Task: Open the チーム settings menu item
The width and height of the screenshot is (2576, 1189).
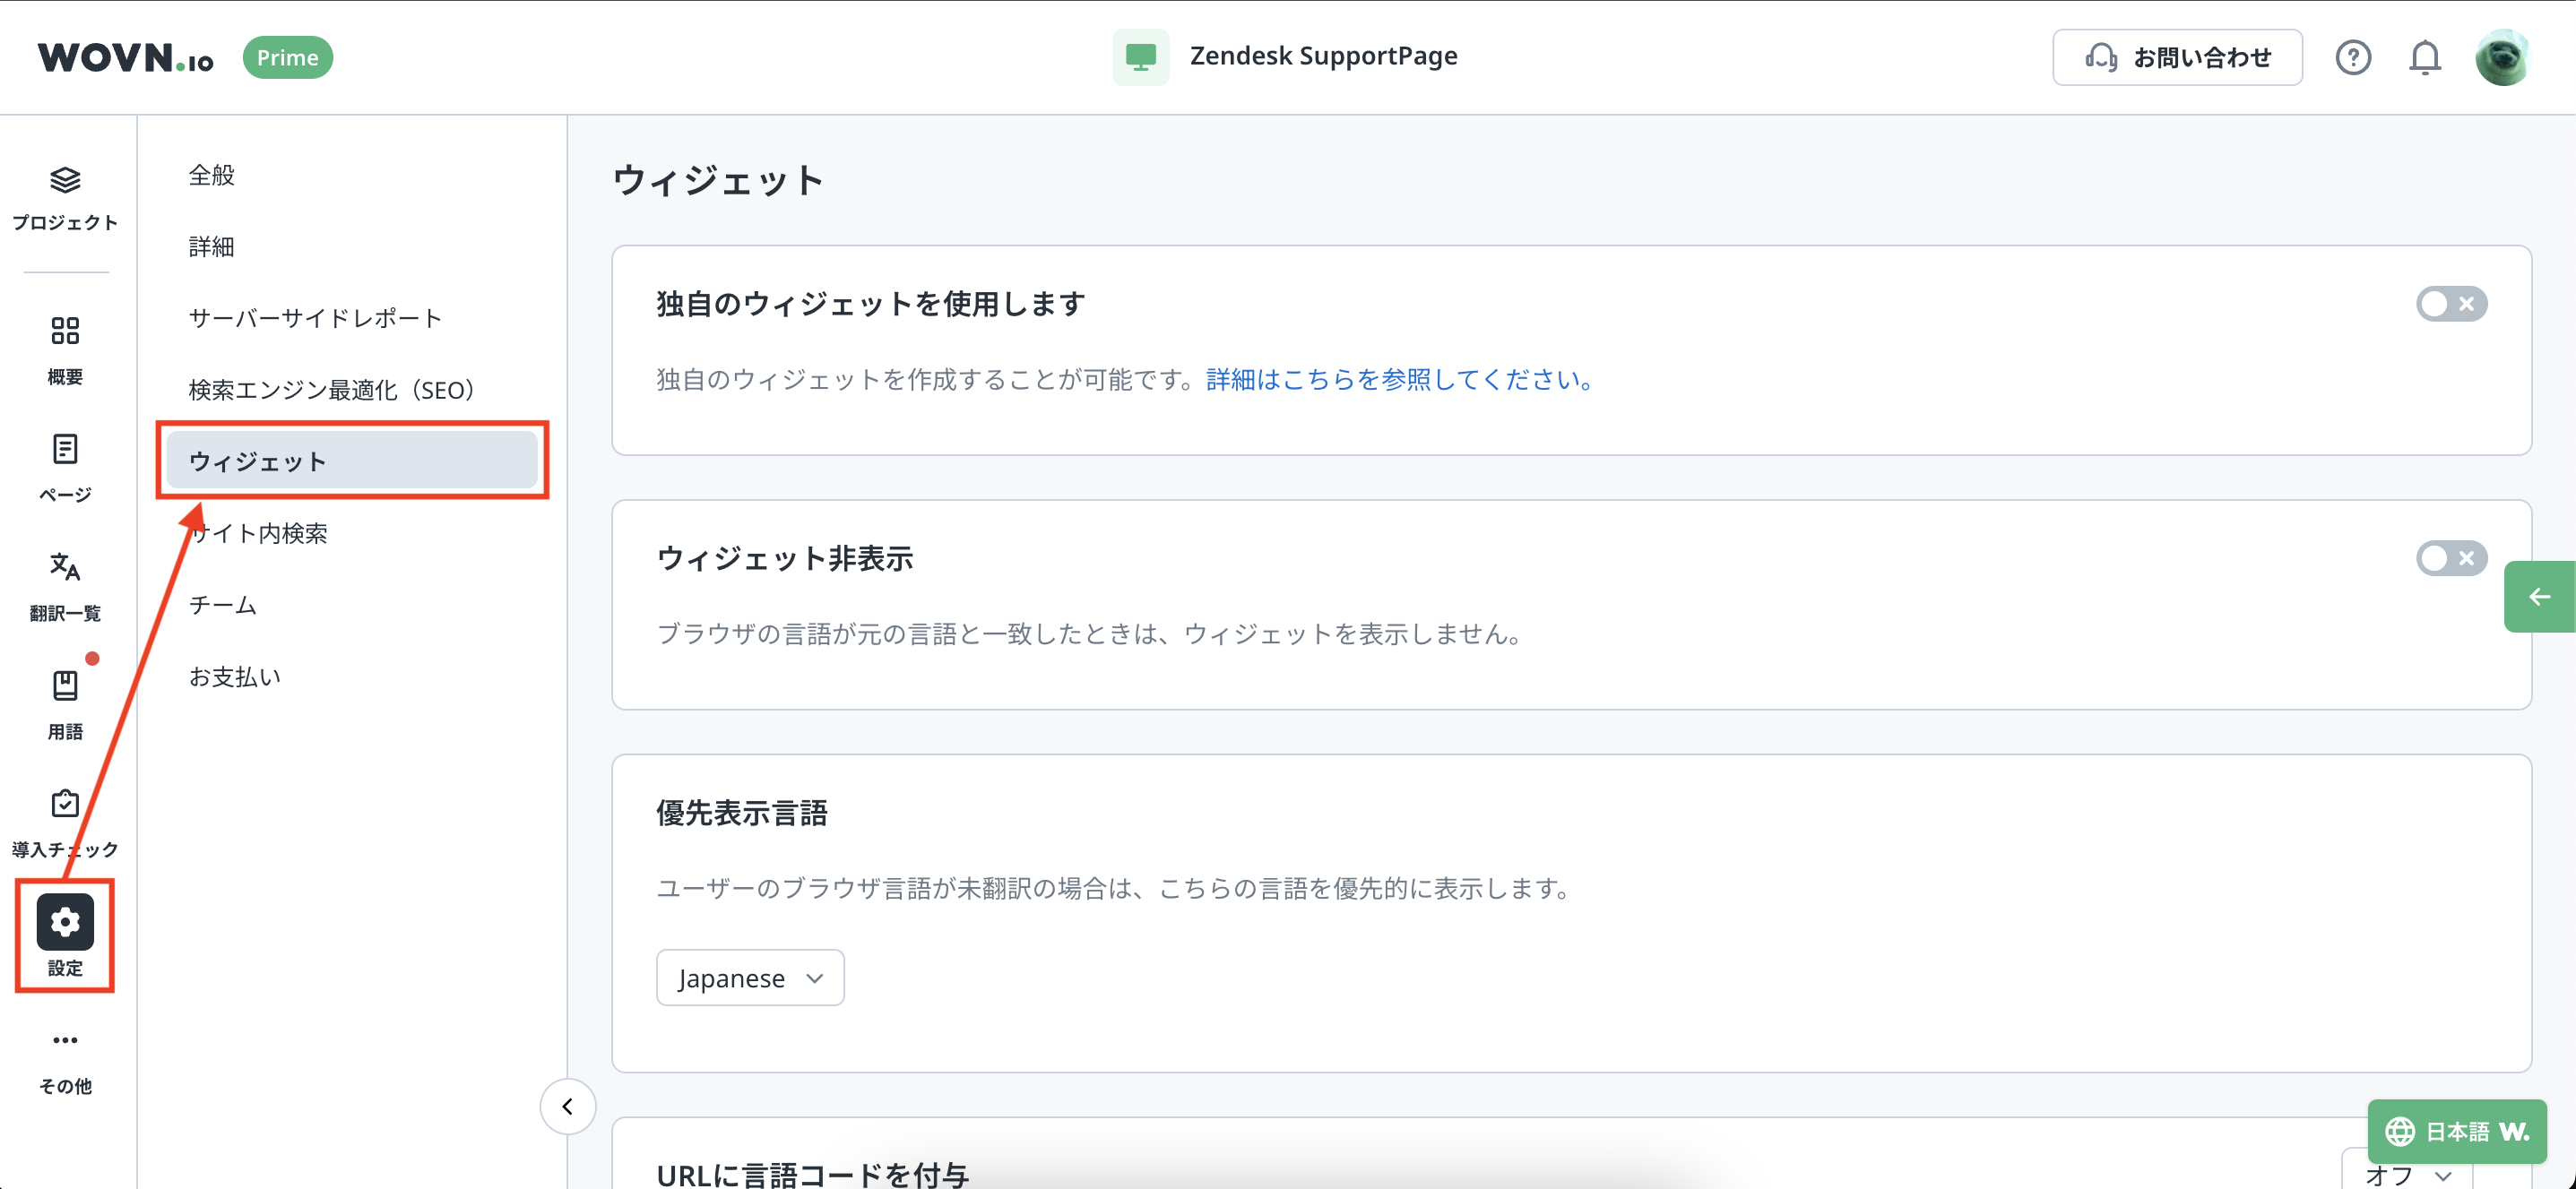Action: click(x=223, y=605)
